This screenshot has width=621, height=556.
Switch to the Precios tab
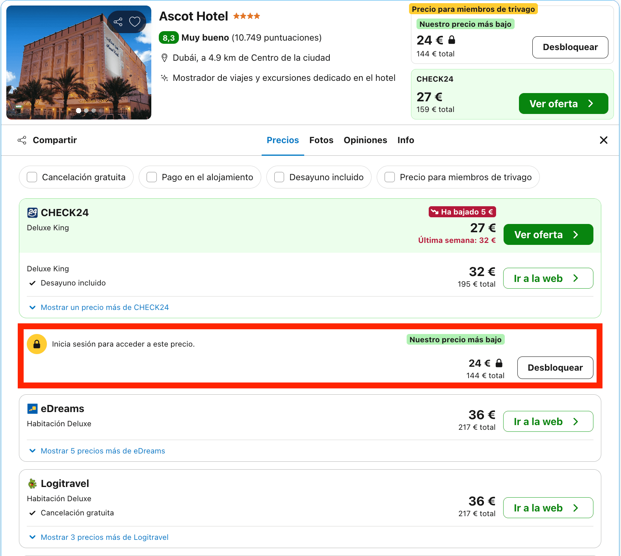point(283,140)
